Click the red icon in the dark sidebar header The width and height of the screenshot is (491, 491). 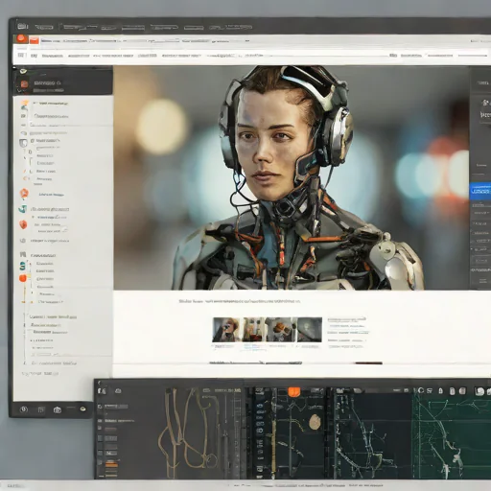click(x=24, y=84)
